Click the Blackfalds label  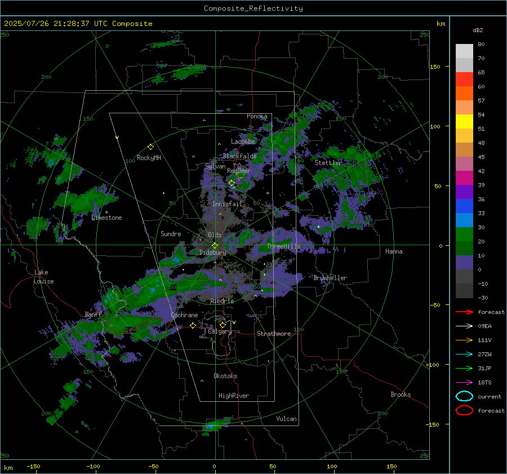click(239, 156)
